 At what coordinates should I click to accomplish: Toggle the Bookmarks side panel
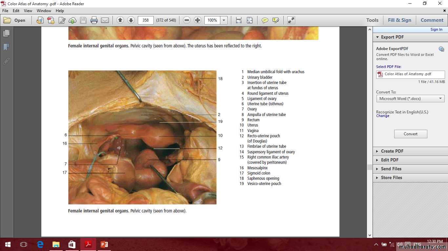tap(6, 47)
